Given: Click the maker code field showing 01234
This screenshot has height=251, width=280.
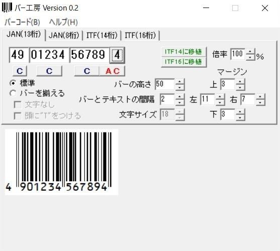Looking at the screenshot, I should click(x=49, y=55).
